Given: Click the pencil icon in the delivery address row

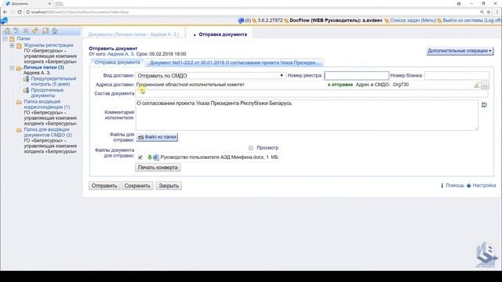Looking at the screenshot, I should click(x=477, y=85).
